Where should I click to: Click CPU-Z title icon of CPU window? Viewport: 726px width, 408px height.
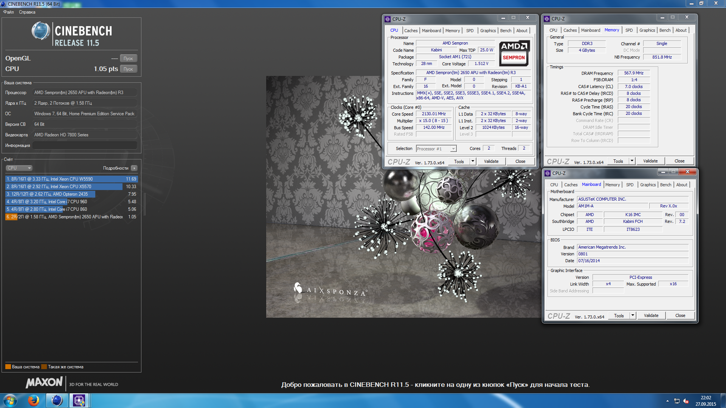[x=388, y=19]
